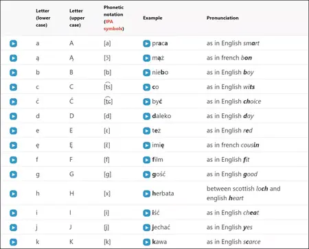Select text 'as in french cousin'
This screenshot has width=309, height=249.
[233, 145]
